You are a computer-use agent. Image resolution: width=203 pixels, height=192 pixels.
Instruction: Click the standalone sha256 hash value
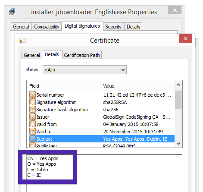pos(111,110)
